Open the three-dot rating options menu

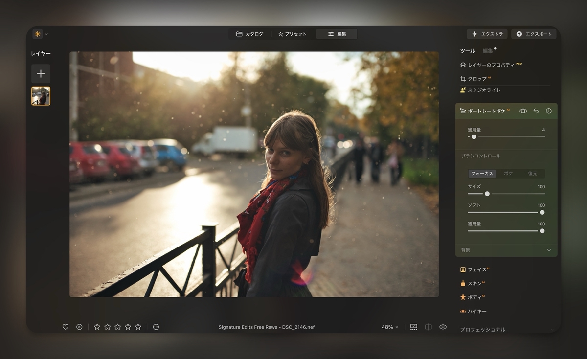coord(157,326)
